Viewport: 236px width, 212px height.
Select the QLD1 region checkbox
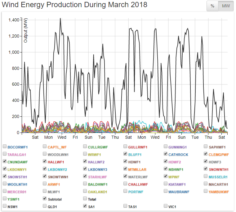[x=45, y=206]
